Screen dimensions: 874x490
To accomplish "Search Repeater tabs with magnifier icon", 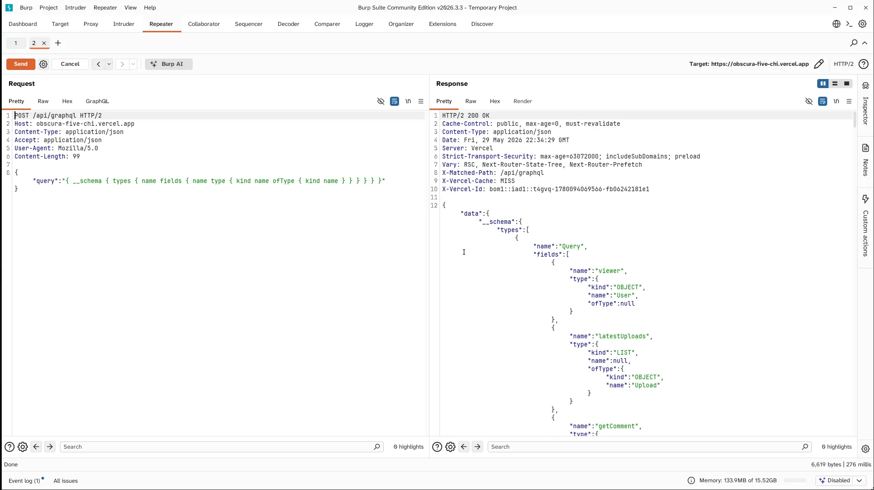I will tap(854, 43).
